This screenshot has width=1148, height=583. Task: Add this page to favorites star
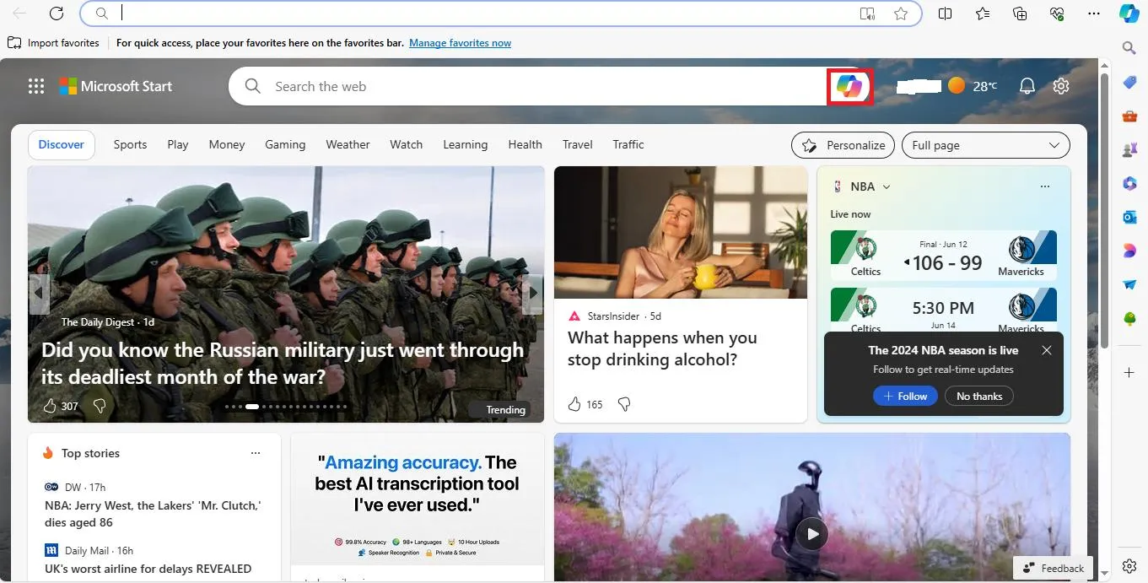point(901,13)
